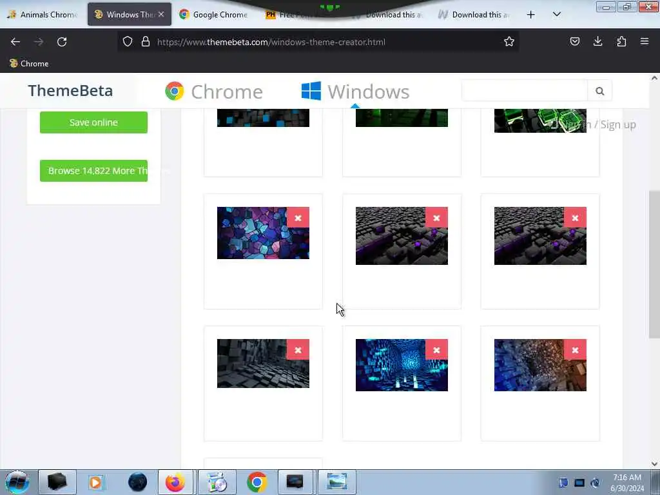Click the Save online button

(x=94, y=122)
